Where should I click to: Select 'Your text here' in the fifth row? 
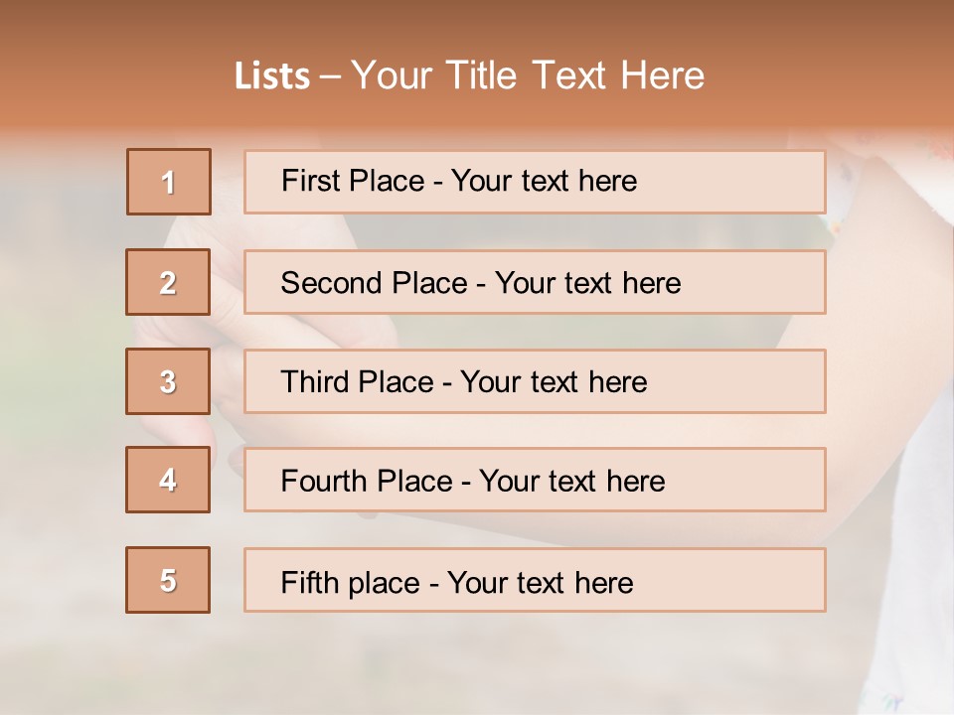[x=540, y=582]
